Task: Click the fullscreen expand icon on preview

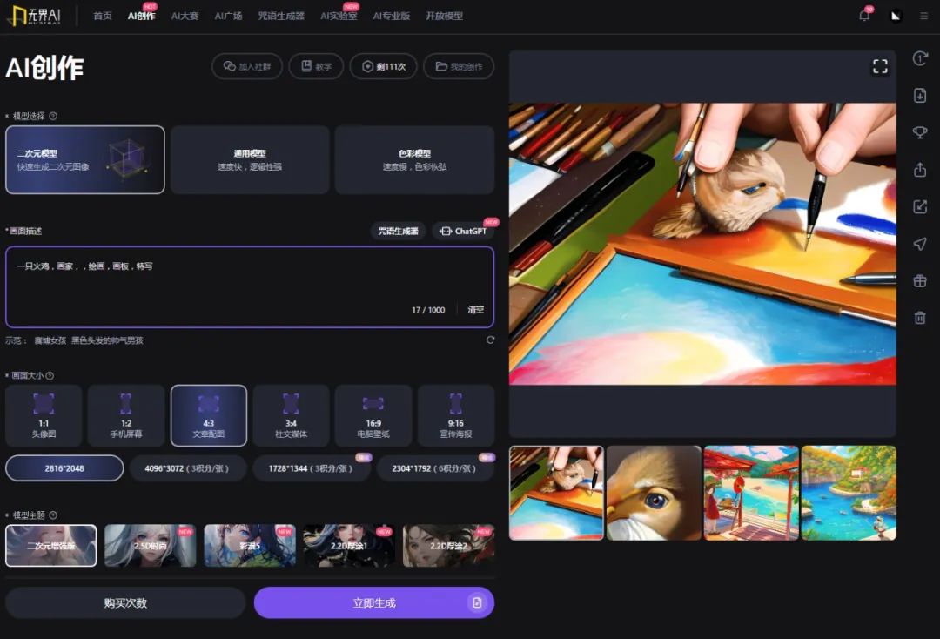Action: coord(880,67)
